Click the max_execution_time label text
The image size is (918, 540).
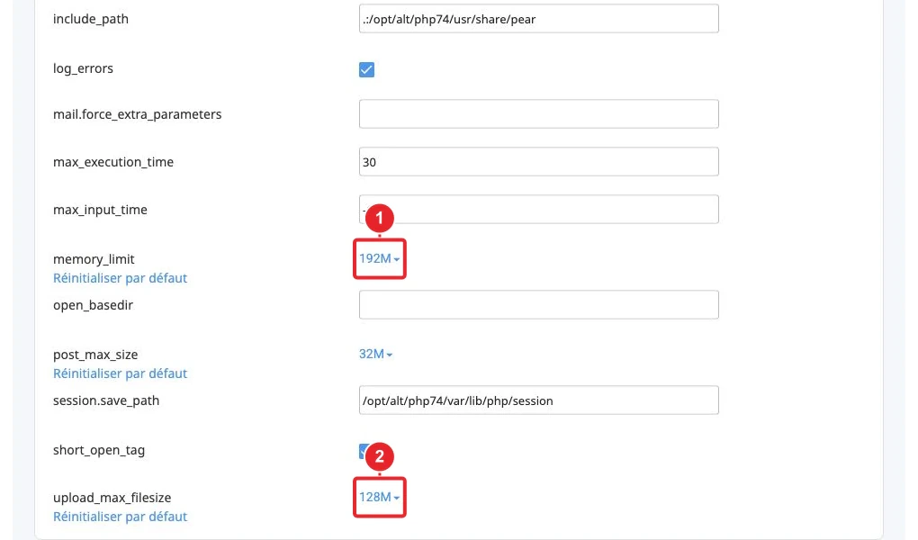113,162
